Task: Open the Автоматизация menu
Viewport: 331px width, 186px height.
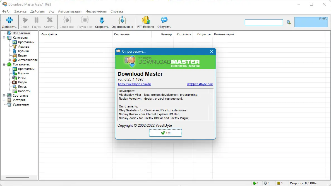Action: [70, 11]
